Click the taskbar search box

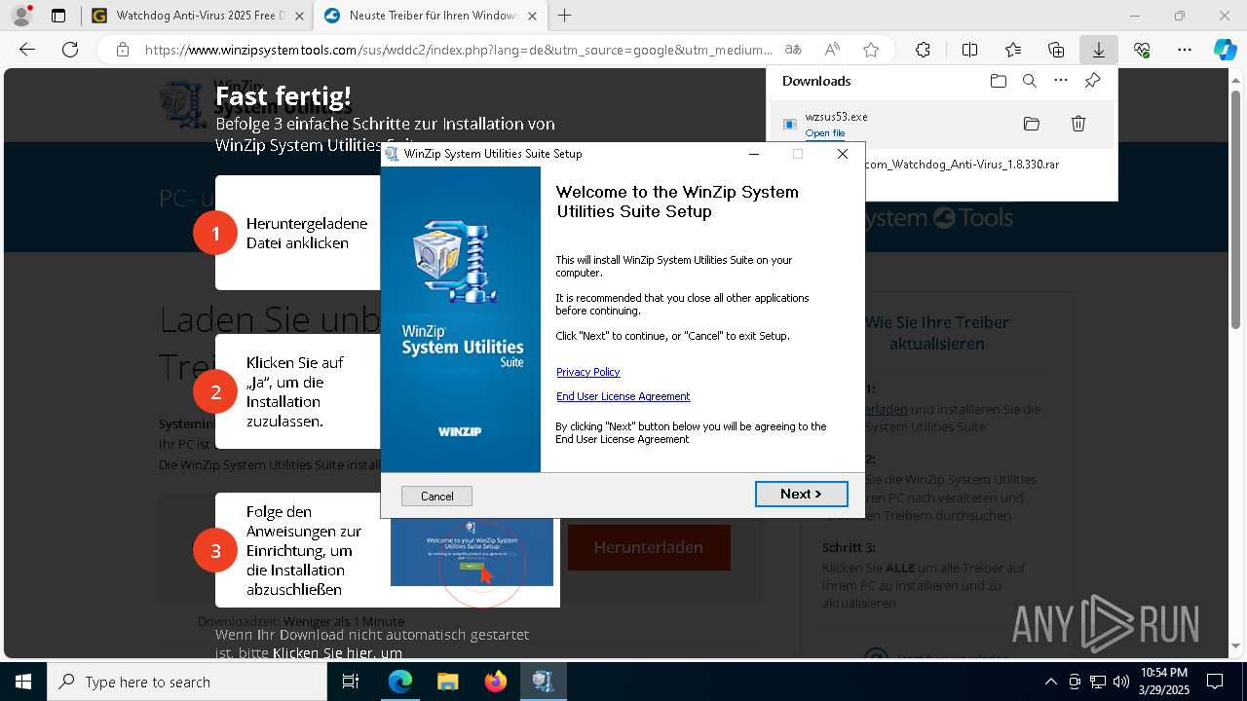pyautogui.click(x=187, y=682)
